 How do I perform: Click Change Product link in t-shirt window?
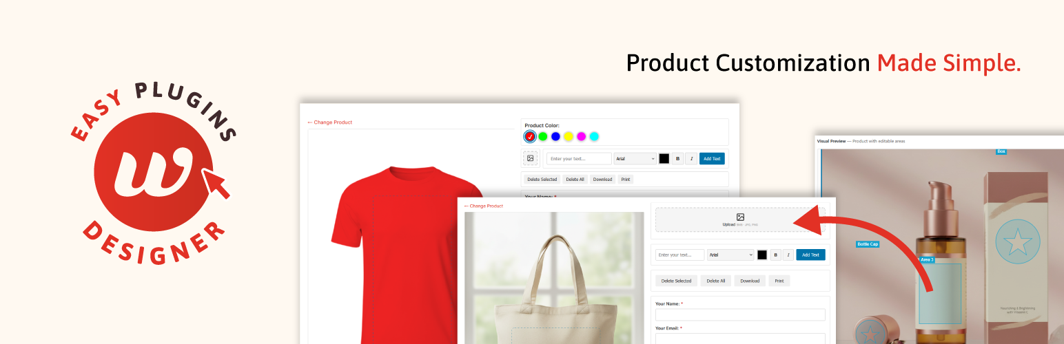[329, 122]
